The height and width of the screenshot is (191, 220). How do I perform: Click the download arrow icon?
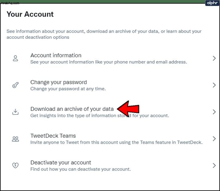15,112
